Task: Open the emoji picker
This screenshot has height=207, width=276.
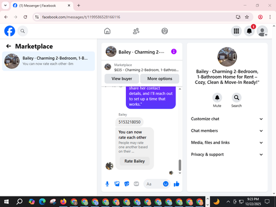Action: tap(166, 184)
